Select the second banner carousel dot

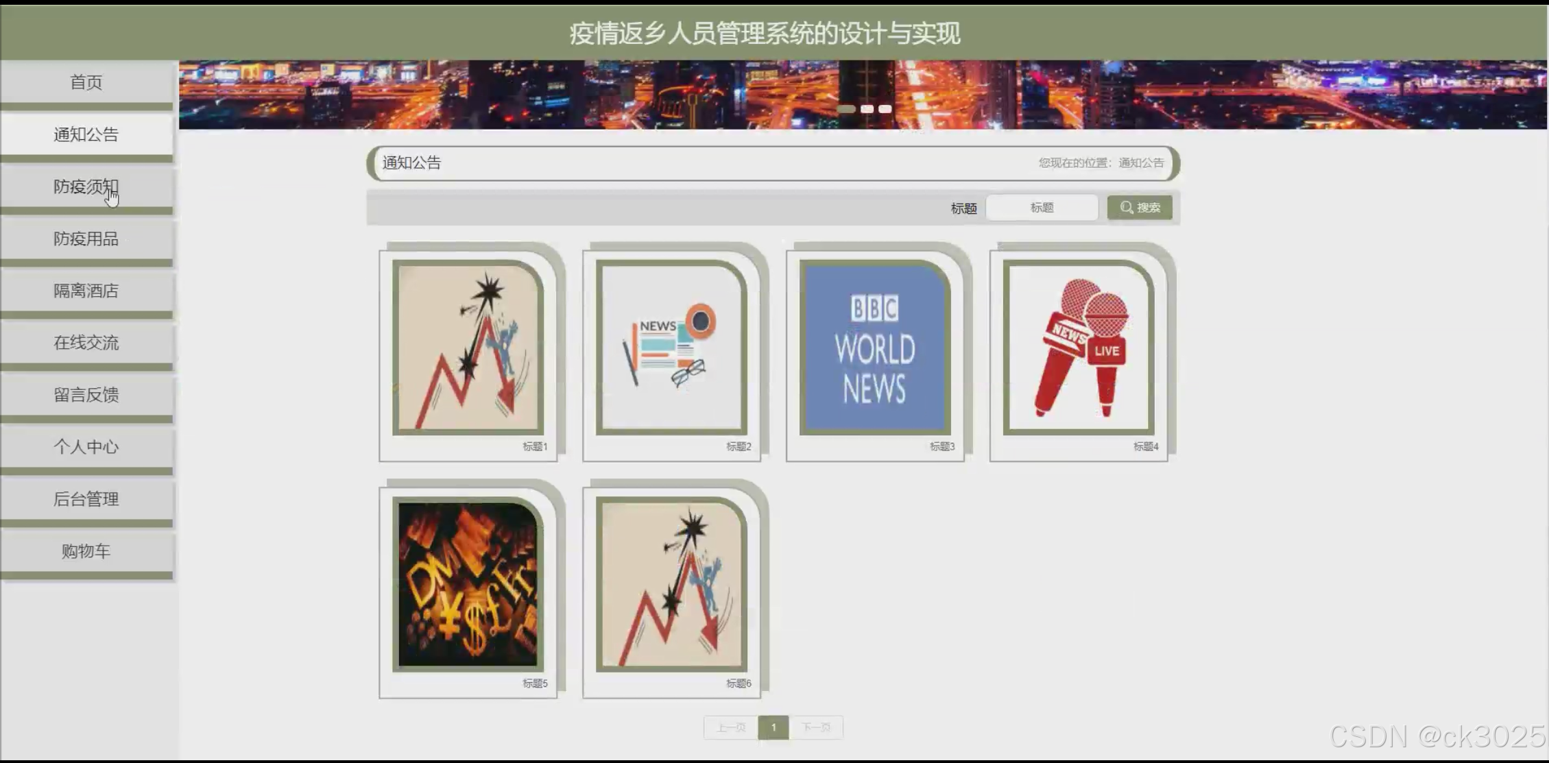pos(867,109)
